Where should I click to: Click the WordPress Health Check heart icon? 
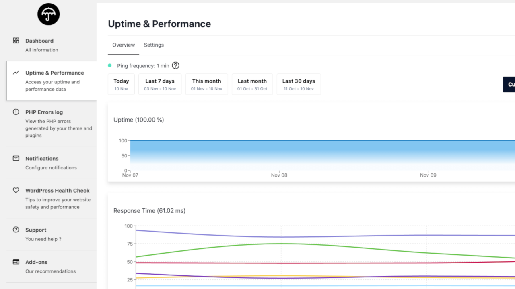point(16,190)
